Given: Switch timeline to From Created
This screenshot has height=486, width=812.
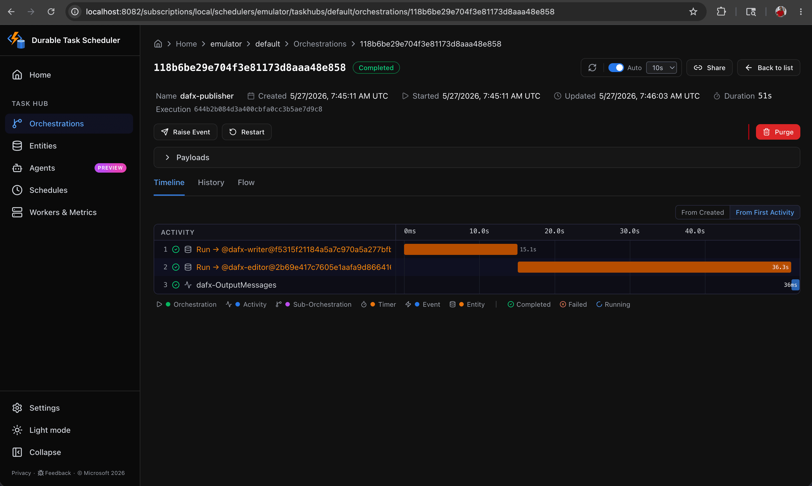Looking at the screenshot, I should click(x=702, y=213).
